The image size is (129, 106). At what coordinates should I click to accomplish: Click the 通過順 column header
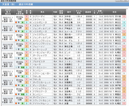(88, 12)
